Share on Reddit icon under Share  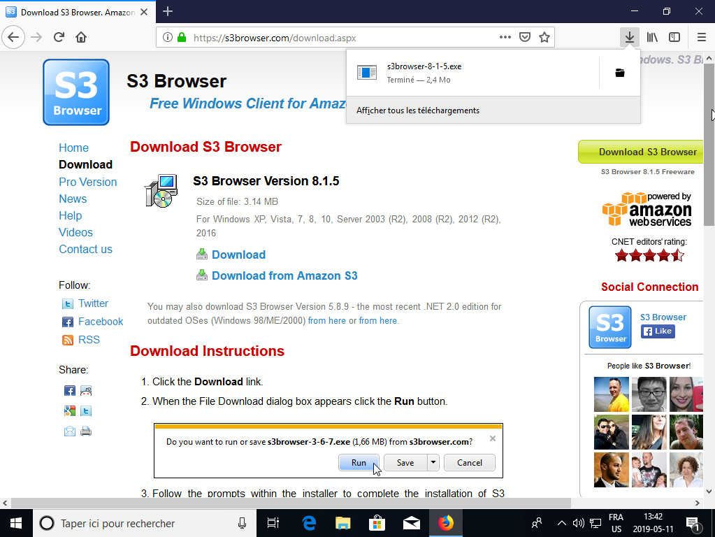click(x=86, y=391)
